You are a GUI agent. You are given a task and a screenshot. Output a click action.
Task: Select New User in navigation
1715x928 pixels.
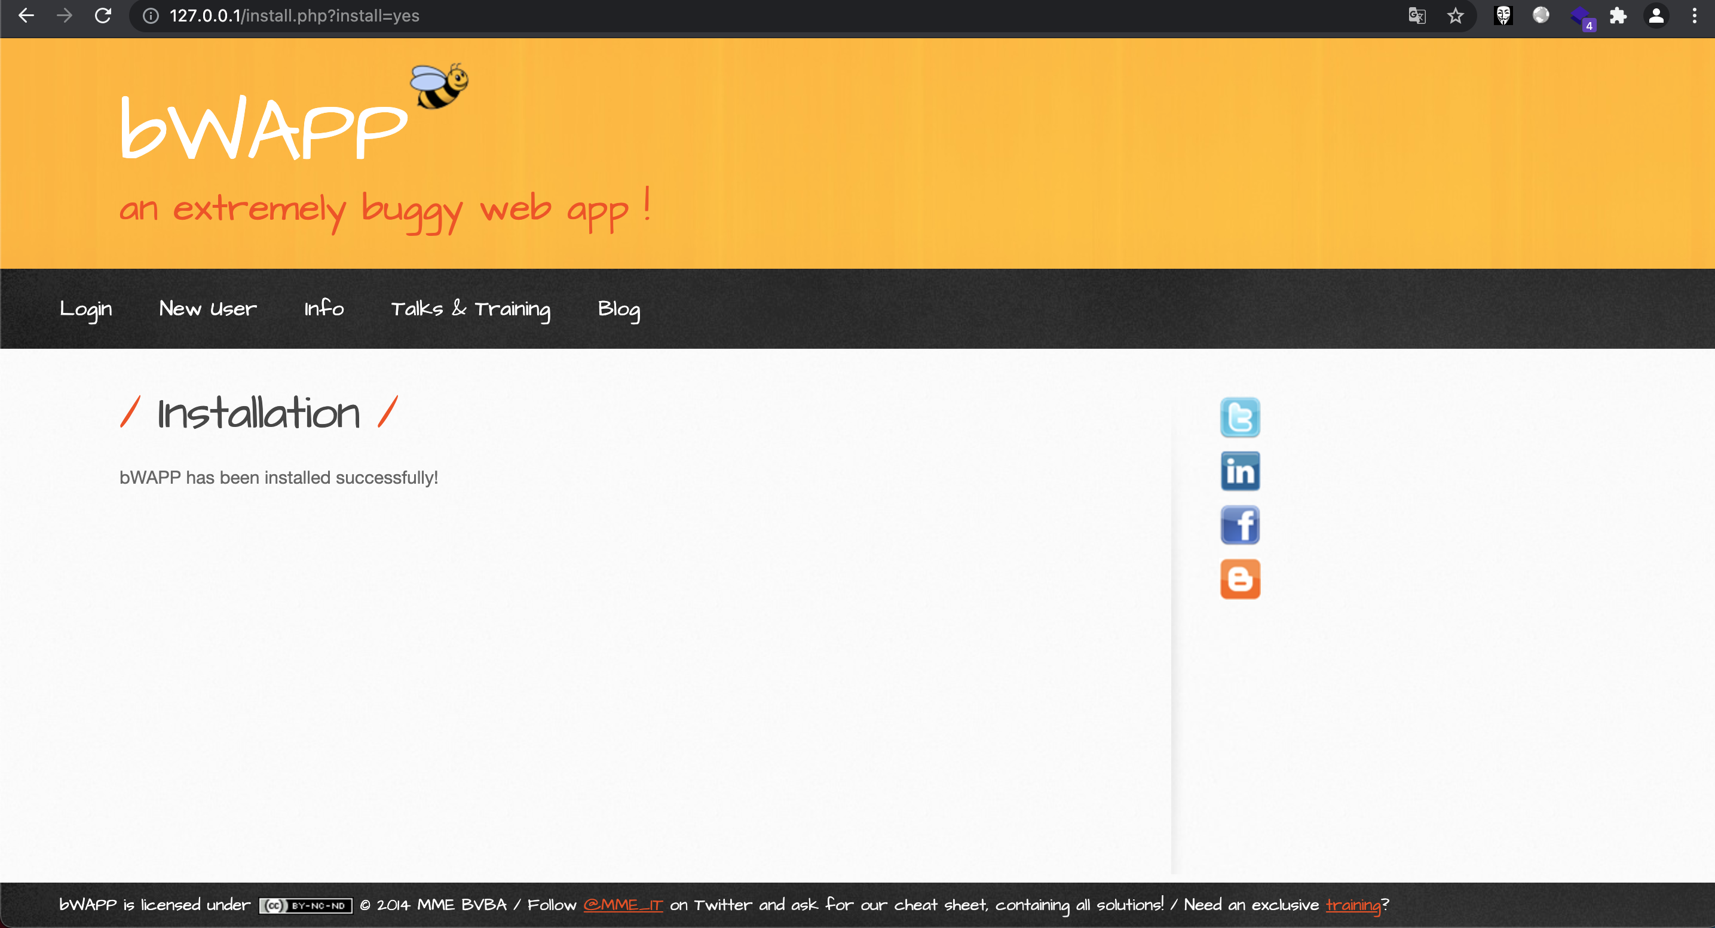pyautogui.click(x=208, y=309)
